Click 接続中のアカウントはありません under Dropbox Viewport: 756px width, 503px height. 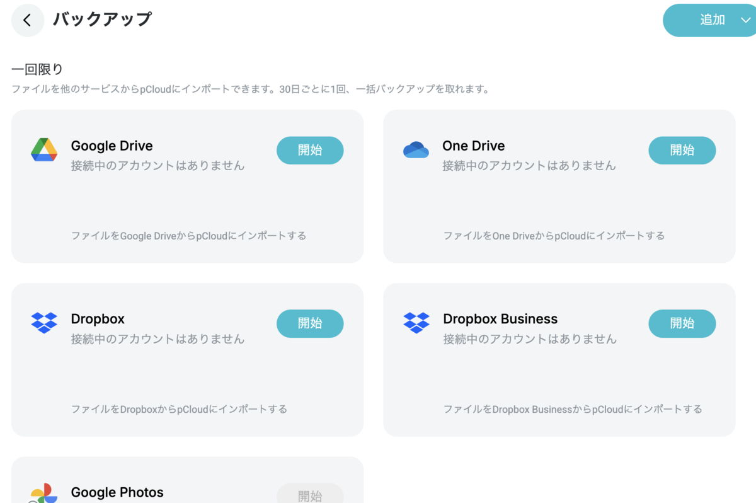(x=157, y=339)
